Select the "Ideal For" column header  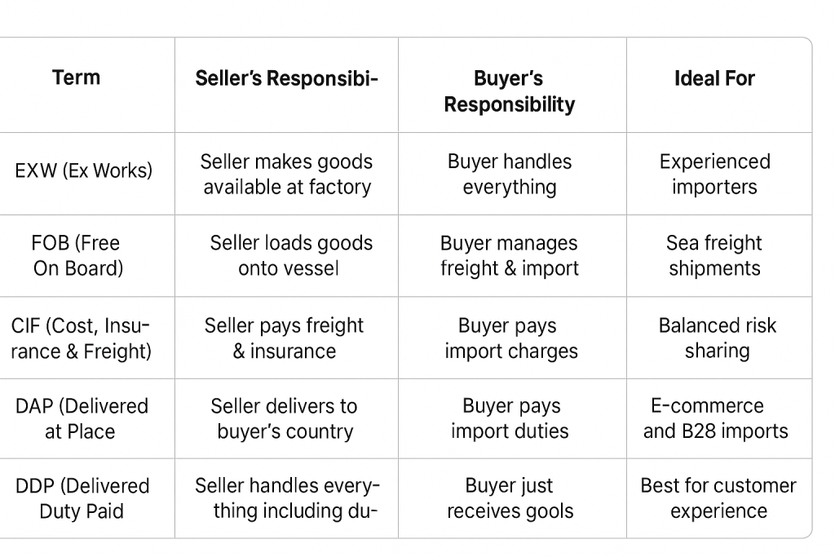point(714,78)
